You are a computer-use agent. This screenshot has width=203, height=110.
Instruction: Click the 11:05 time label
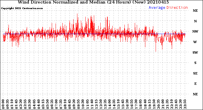[87, 104]
